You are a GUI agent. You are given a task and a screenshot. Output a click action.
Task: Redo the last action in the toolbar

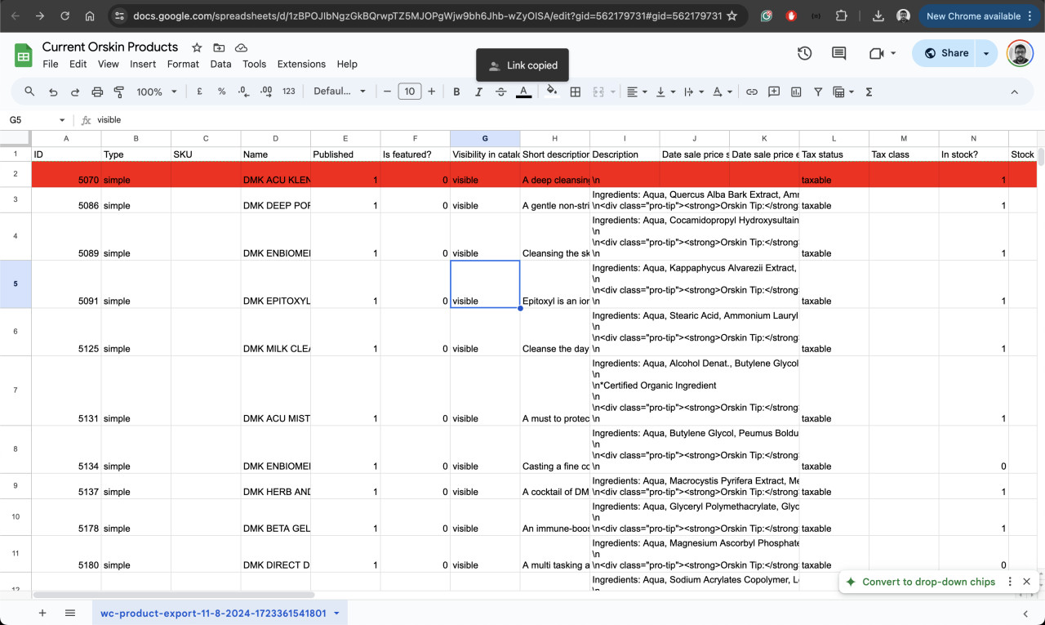[x=75, y=92]
